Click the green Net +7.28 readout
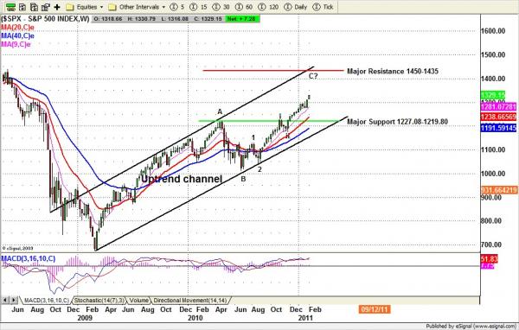 (x=241, y=19)
